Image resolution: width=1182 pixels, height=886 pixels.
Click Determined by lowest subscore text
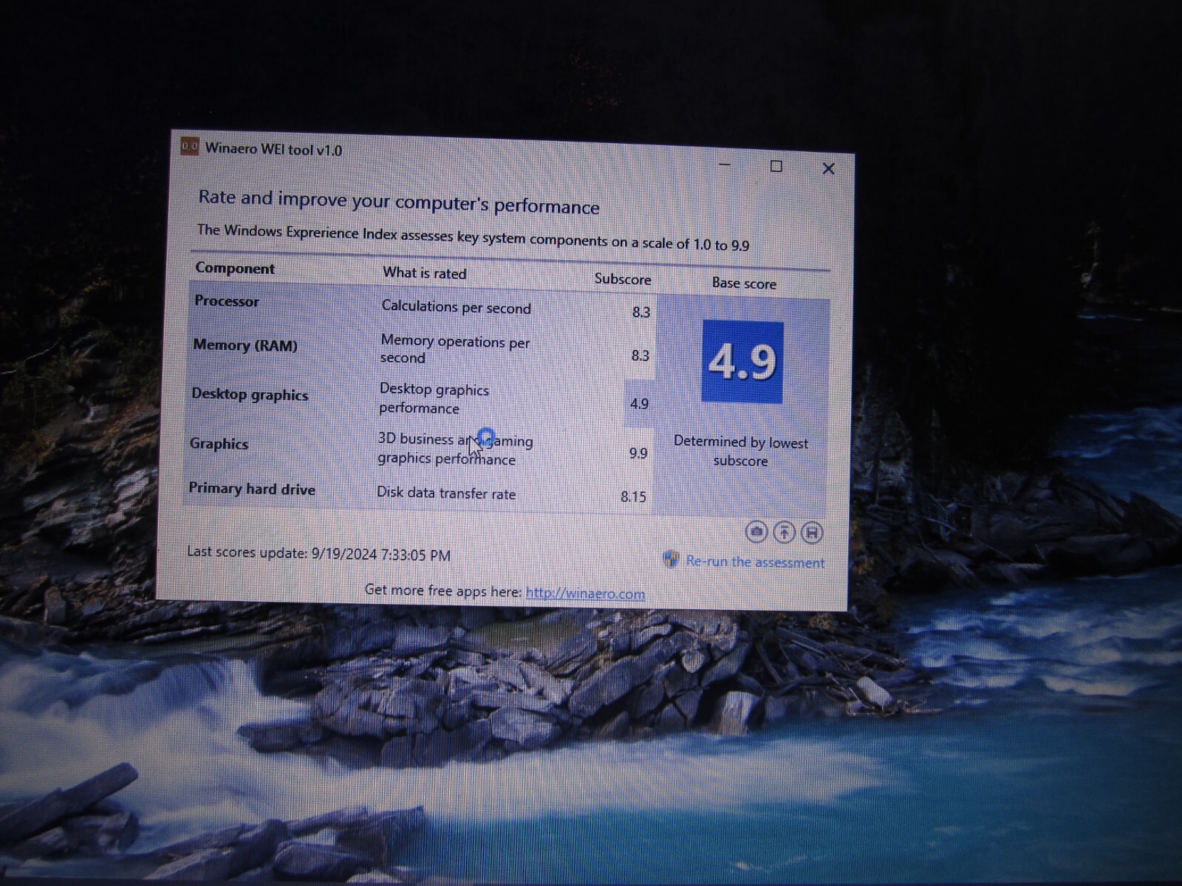[741, 451]
